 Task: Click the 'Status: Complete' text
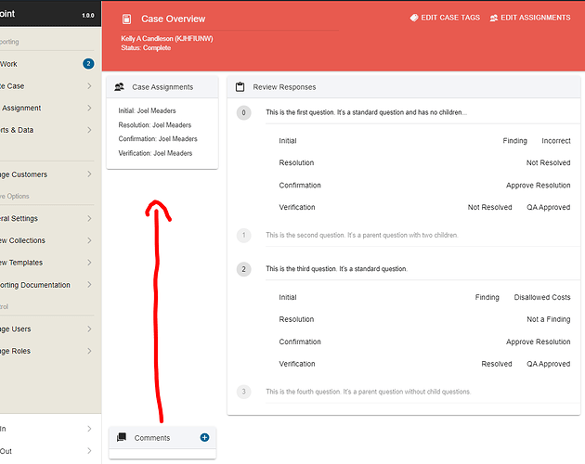[x=146, y=47]
